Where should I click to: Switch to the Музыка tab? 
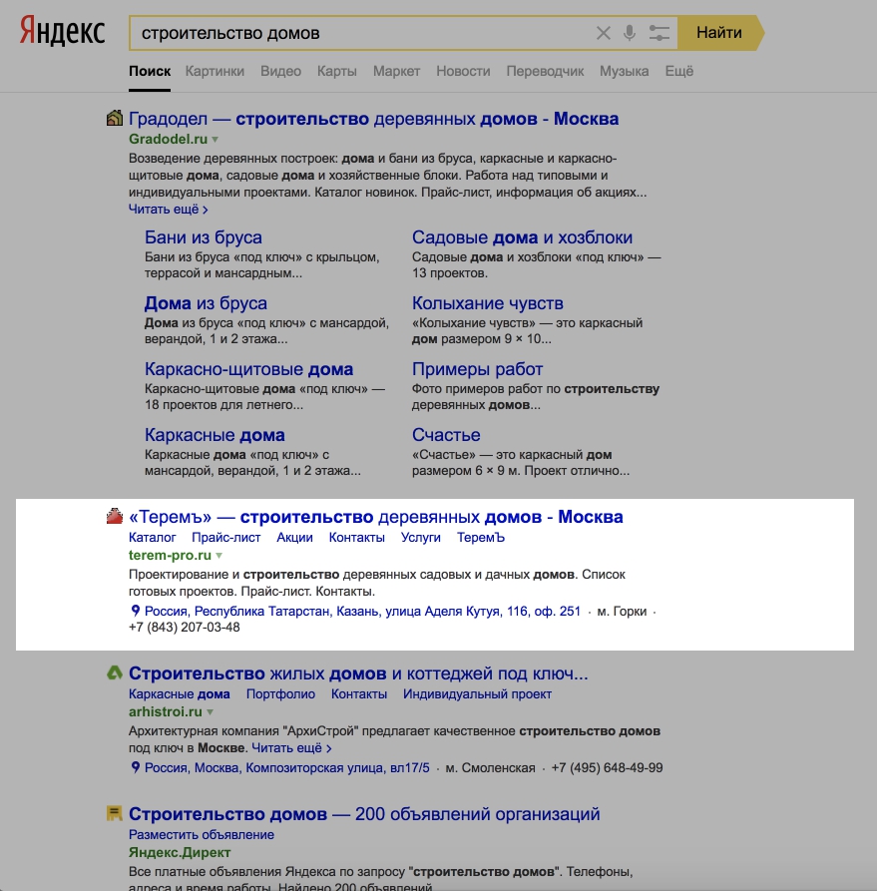[624, 71]
